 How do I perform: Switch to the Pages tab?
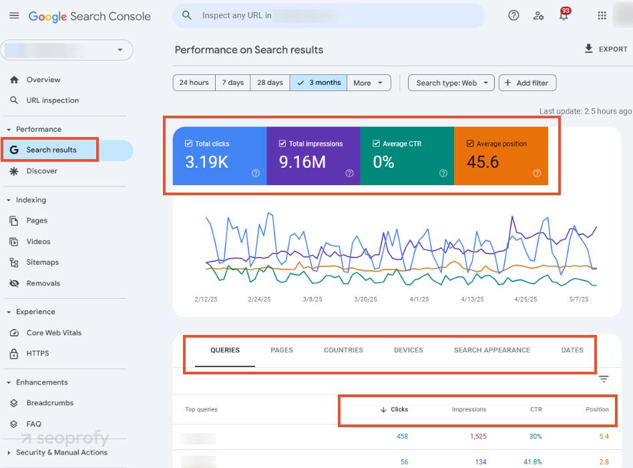(282, 350)
